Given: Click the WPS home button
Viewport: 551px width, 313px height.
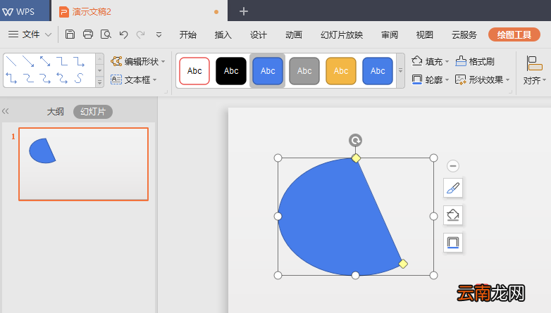Looking at the screenshot, I should [25, 11].
